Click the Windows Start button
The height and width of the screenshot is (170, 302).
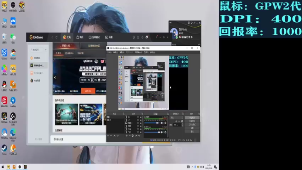pyautogui.click(x=3, y=167)
